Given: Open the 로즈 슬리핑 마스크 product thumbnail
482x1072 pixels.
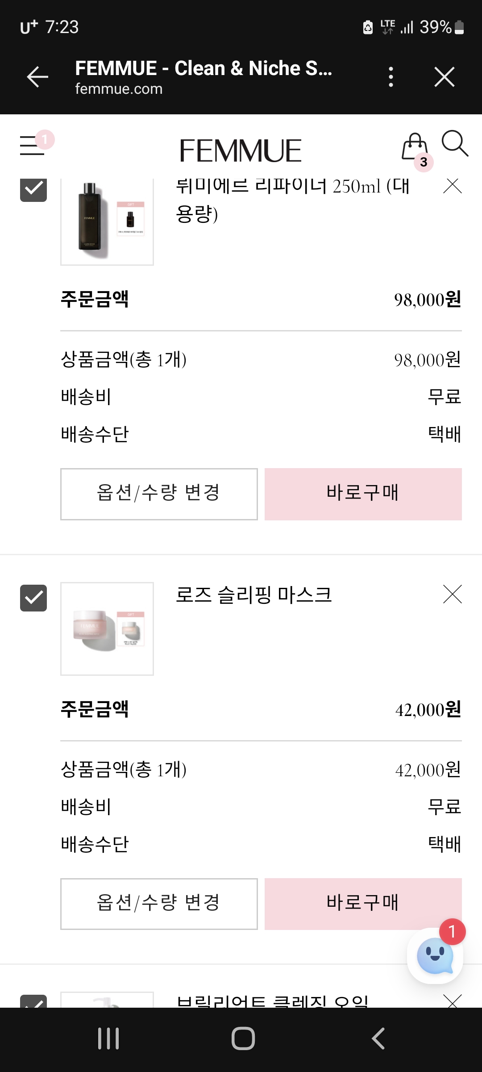Looking at the screenshot, I should [107, 628].
